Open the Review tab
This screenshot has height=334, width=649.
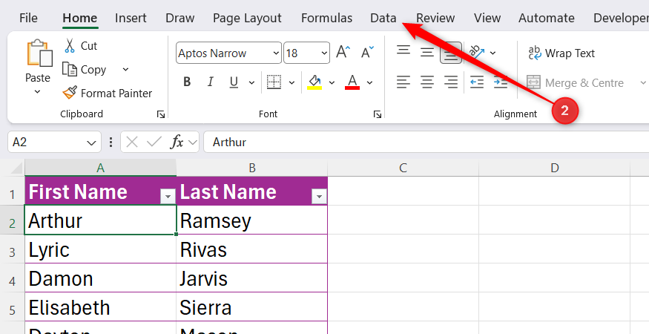click(x=435, y=18)
